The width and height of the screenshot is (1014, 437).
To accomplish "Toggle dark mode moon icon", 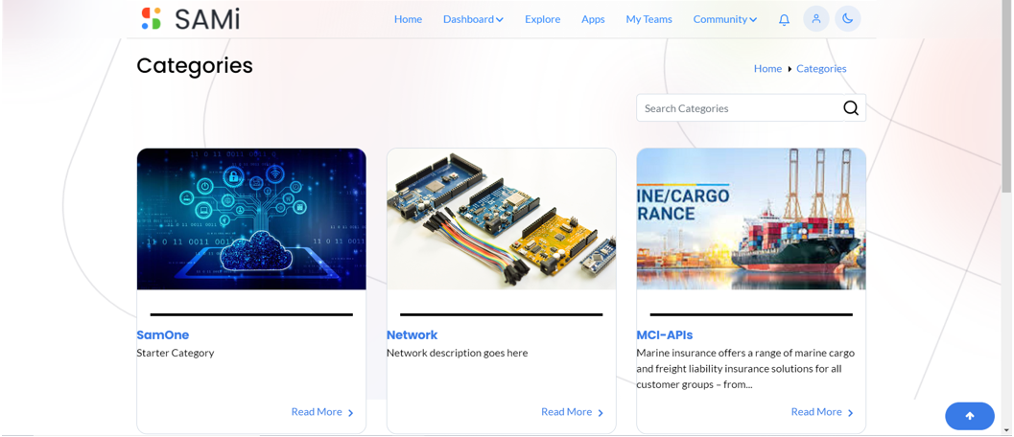I will [848, 19].
